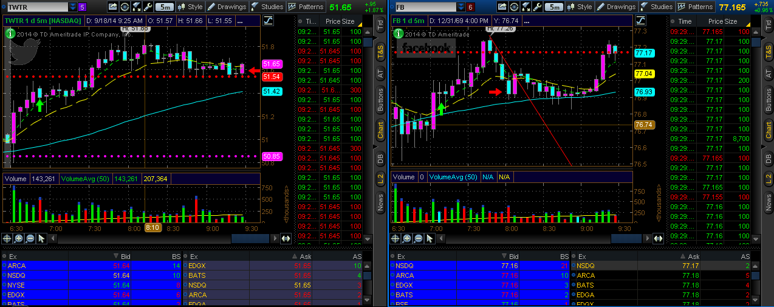Click zoom out magnifier under FB chart
The height and width of the screenshot is (307, 774).
click(x=419, y=238)
